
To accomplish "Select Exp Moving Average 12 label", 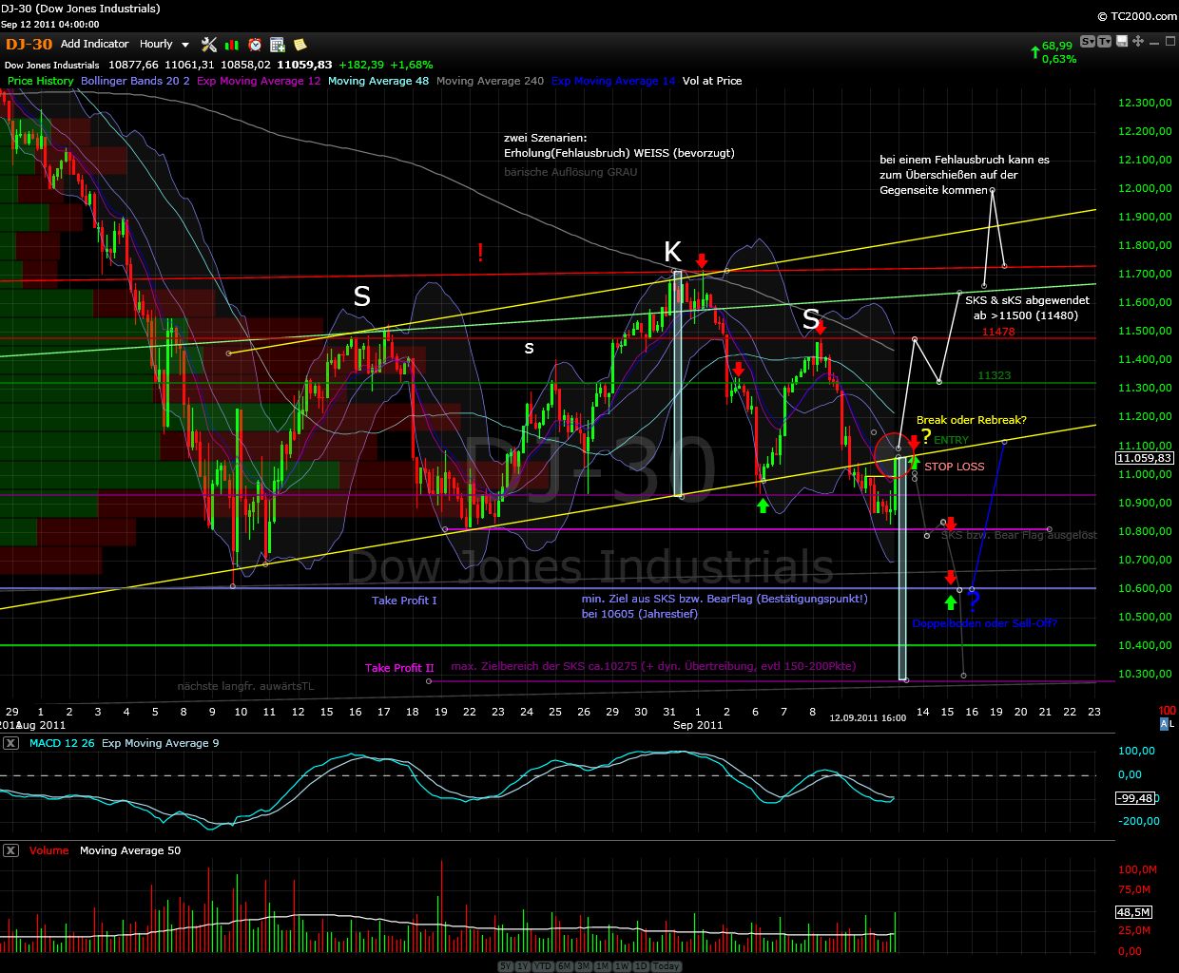I will 259,81.
